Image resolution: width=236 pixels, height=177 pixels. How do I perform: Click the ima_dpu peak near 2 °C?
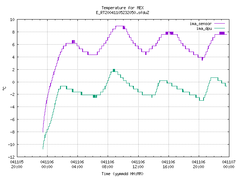[114, 70]
